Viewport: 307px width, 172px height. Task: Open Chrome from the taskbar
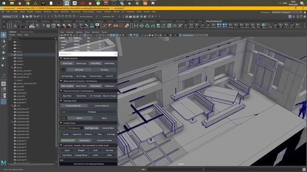27,3
